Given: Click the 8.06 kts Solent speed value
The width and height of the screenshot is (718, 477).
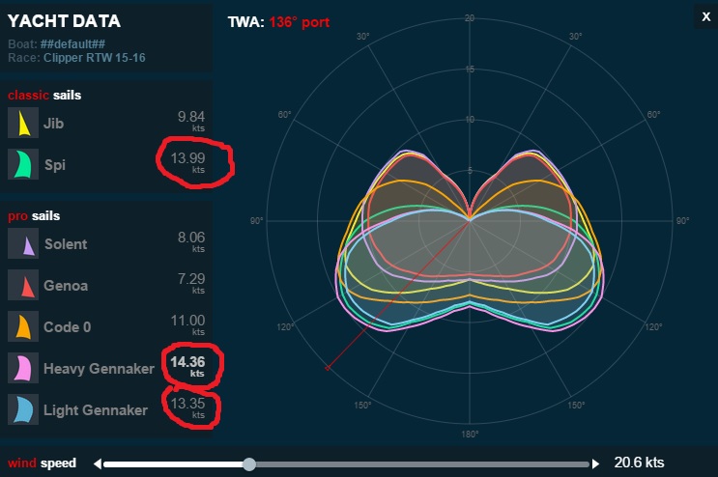Looking at the screenshot, I should tap(191, 241).
